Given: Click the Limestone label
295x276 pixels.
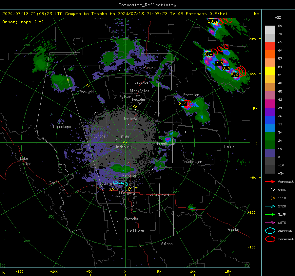Looking at the screenshot, I should tap(62, 127).
